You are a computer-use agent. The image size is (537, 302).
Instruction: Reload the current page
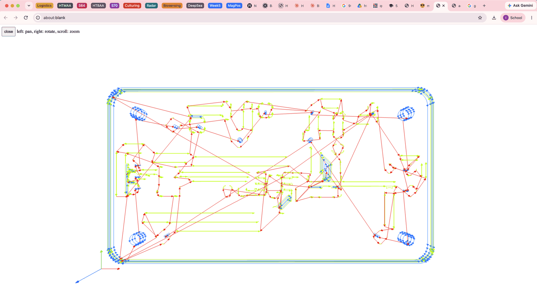point(26,18)
